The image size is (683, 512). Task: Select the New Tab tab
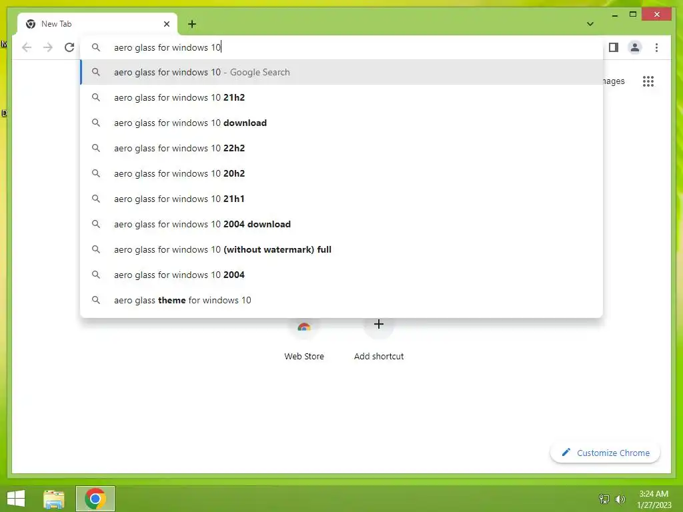97,24
